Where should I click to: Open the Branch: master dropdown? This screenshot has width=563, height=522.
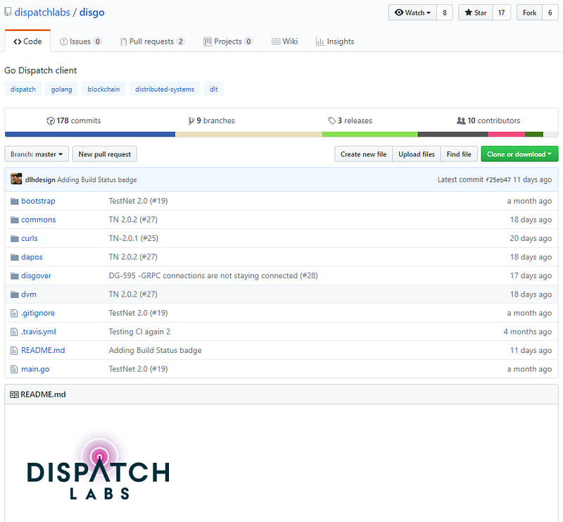37,154
